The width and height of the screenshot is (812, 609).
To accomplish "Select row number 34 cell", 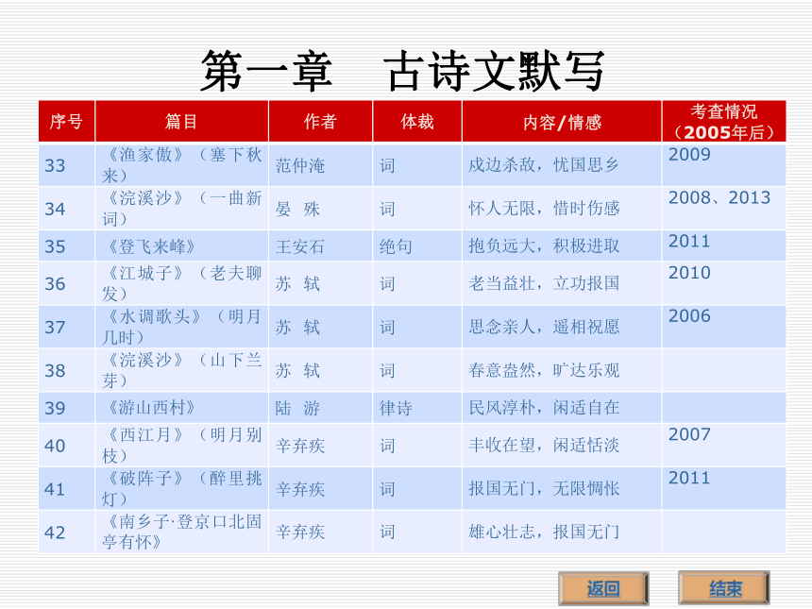I will [x=67, y=209].
